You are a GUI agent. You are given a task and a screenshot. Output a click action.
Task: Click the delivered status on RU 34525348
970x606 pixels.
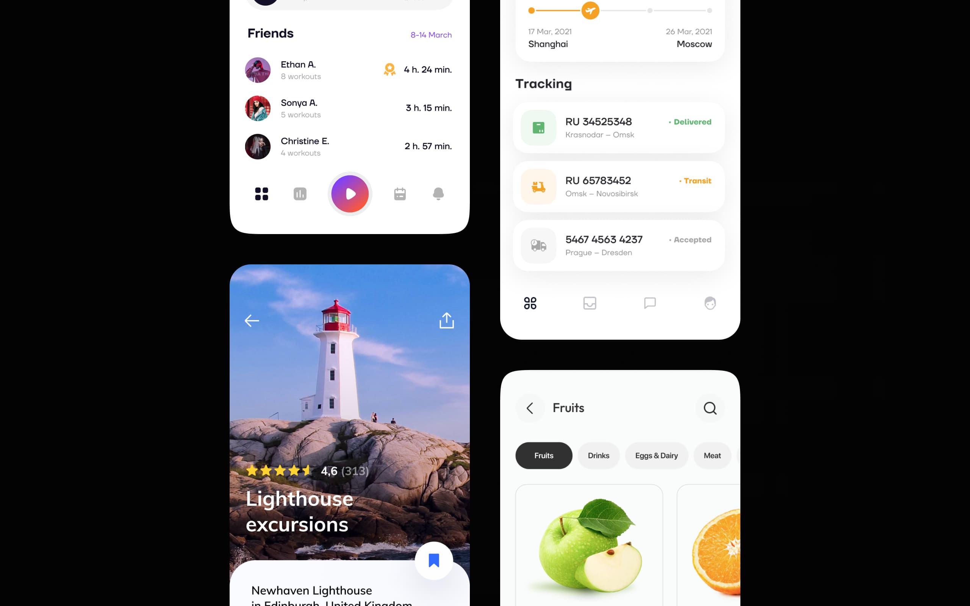(x=691, y=122)
